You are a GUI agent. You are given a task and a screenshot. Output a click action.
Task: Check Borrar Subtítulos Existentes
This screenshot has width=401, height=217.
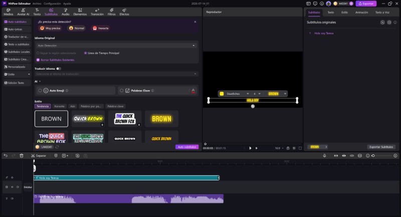tap(38, 60)
